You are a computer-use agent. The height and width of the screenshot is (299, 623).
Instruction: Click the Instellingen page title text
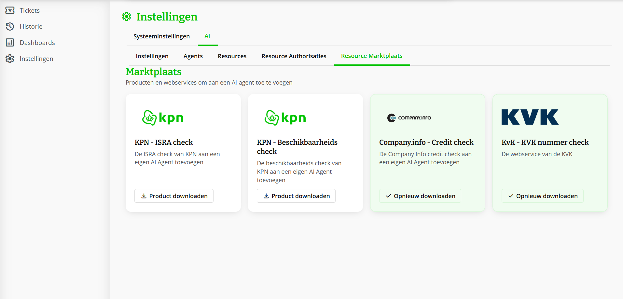click(167, 17)
